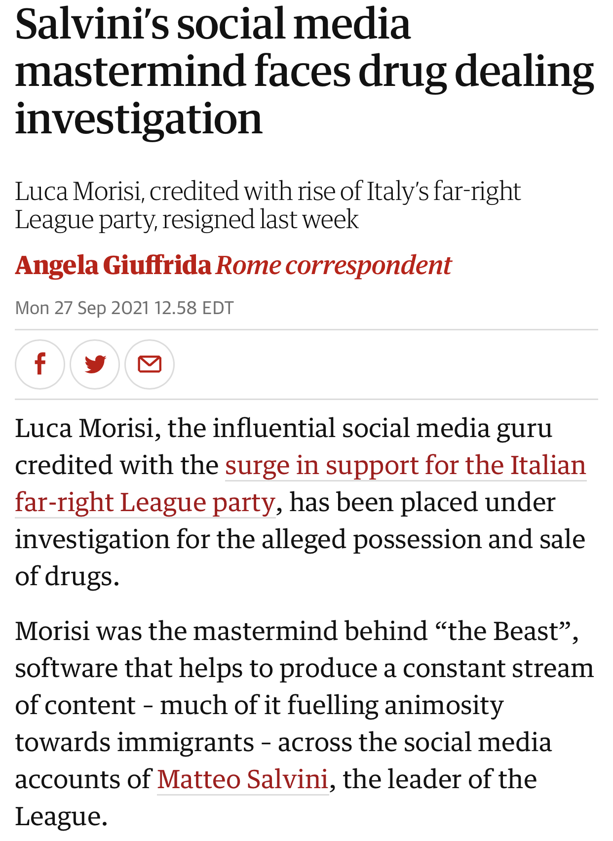
Task: Share the article via email
Action: tap(150, 364)
